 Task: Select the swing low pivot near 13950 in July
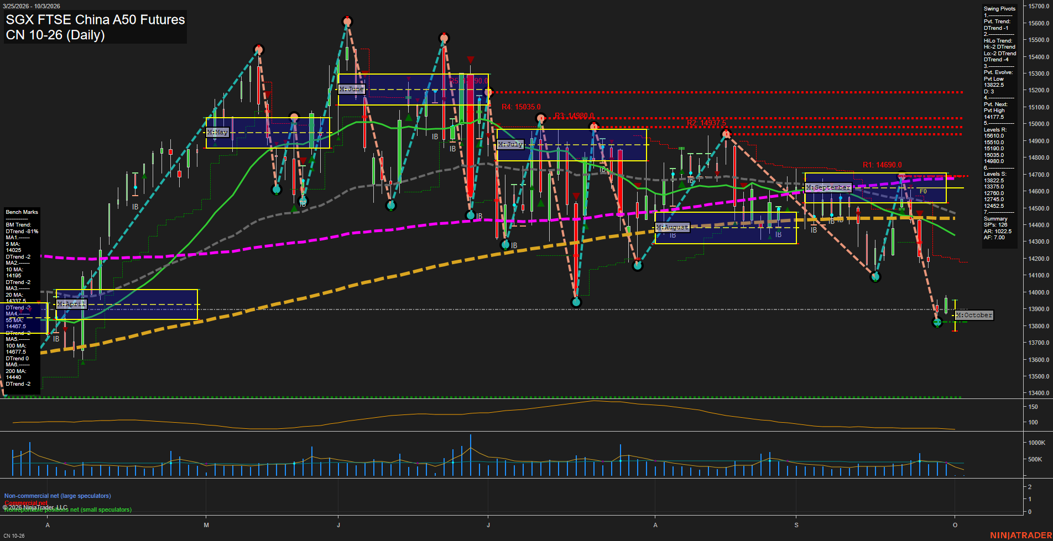(576, 302)
